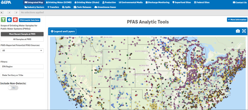Open the Discharge Monitoring tab

tap(157, 2)
